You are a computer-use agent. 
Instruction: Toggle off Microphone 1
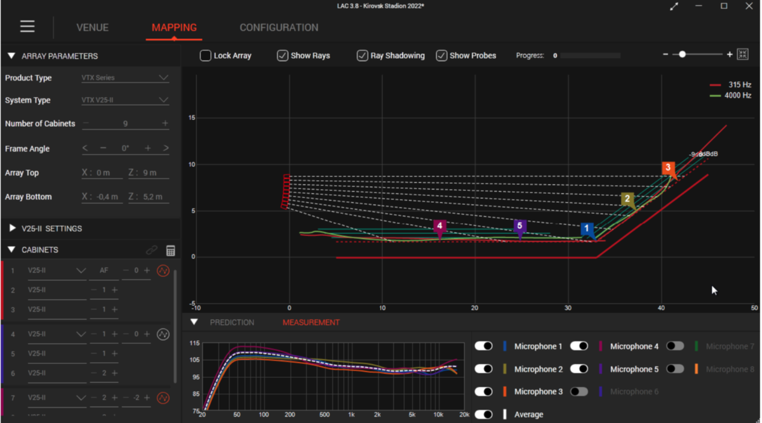click(x=484, y=346)
